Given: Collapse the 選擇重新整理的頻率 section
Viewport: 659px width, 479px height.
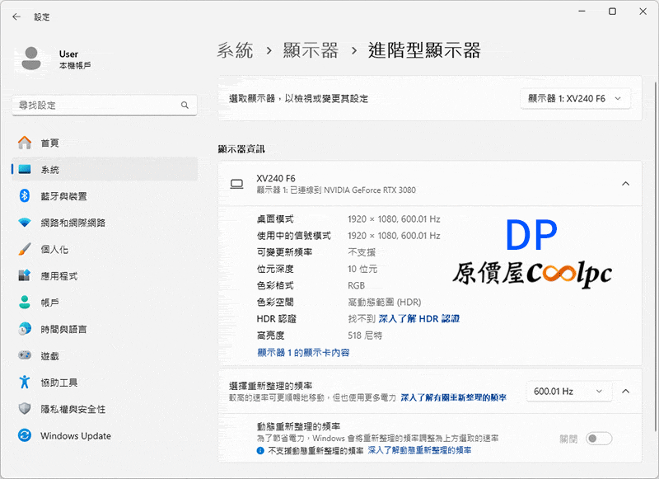Looking at the screenshot, I should click(x=625, y=391).
